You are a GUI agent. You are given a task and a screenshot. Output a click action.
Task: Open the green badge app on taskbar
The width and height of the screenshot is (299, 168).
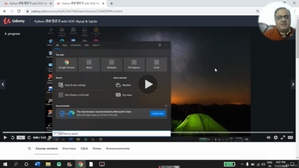pyautogui.click(x=59, y=164)
